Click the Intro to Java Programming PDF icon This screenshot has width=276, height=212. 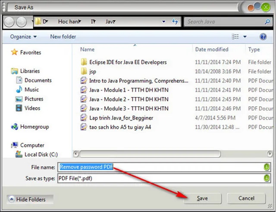pyautogui.click(x=84, y=81)
